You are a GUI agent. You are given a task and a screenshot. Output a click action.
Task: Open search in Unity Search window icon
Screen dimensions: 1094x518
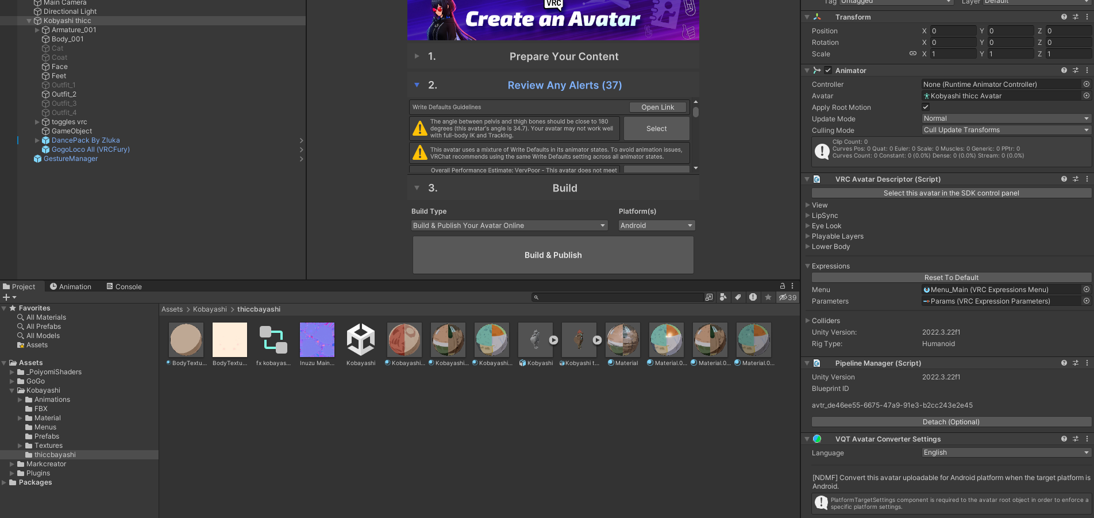(x=709, y=297)
